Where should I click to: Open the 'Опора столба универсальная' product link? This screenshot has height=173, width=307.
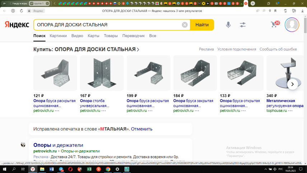tap(94, 103)
